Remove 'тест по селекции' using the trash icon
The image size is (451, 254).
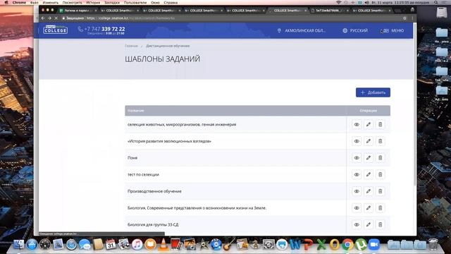pos(380,175)
